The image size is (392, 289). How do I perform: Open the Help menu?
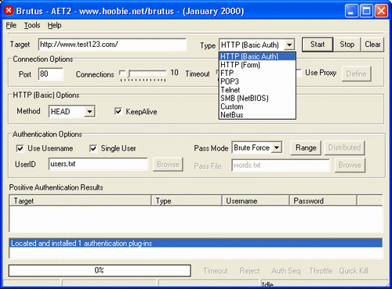click(54, 25)
